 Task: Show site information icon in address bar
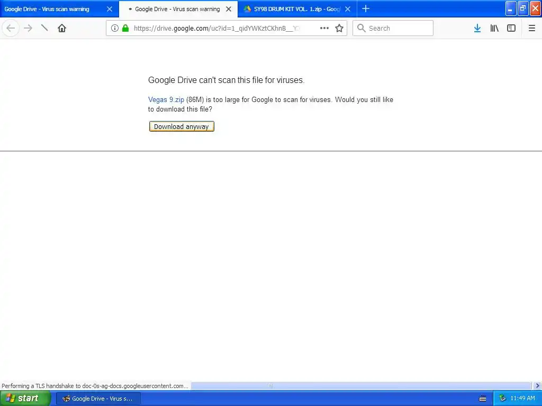pos(115,28)
